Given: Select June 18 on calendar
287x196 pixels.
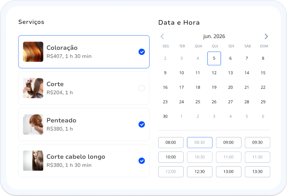Looking at the screenshot, I should 198,87.
